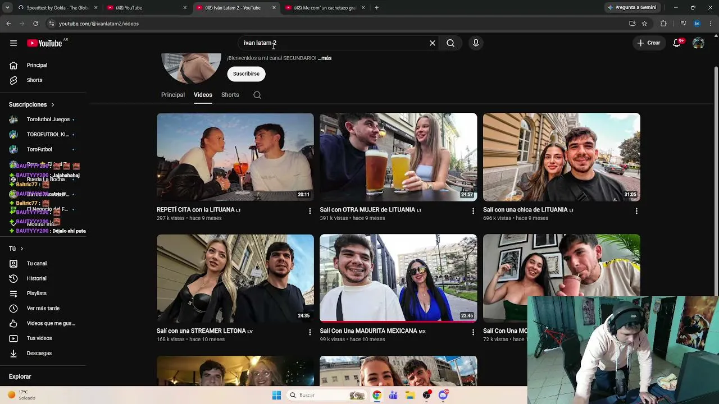This screenshot has height=404, width=719.
Task: Go to YouTube home via logo
Action: [44, 43]
